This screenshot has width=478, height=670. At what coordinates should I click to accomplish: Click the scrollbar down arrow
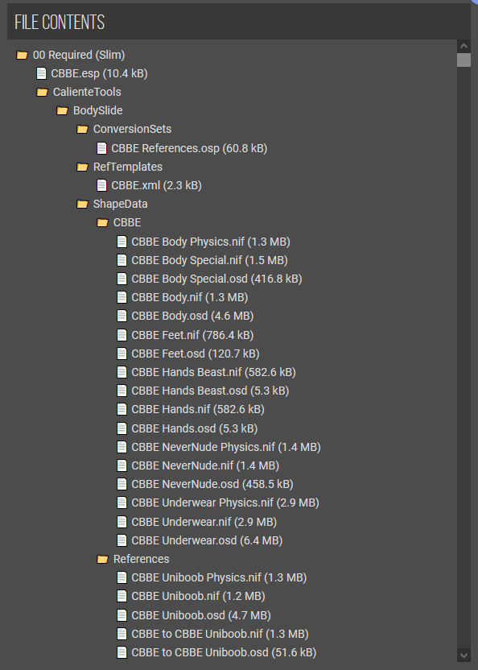tap(464, 655)
